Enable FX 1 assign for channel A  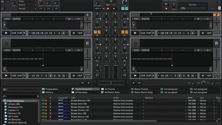[x=95, y=32]
